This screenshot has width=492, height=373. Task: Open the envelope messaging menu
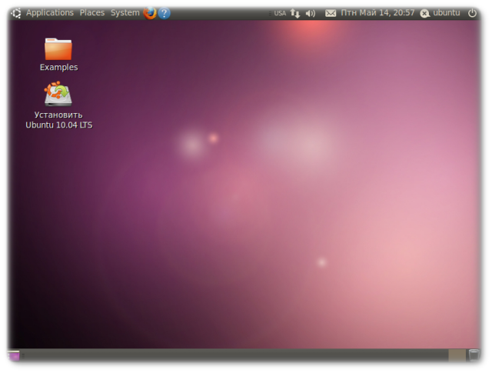pos(331,13)
